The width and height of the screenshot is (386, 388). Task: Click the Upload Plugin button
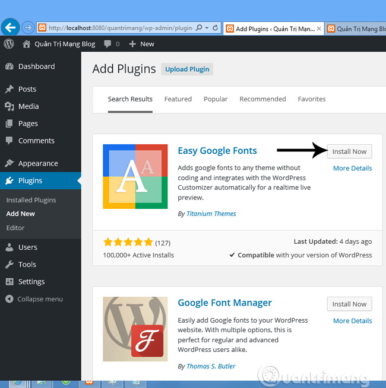point(187,69)
